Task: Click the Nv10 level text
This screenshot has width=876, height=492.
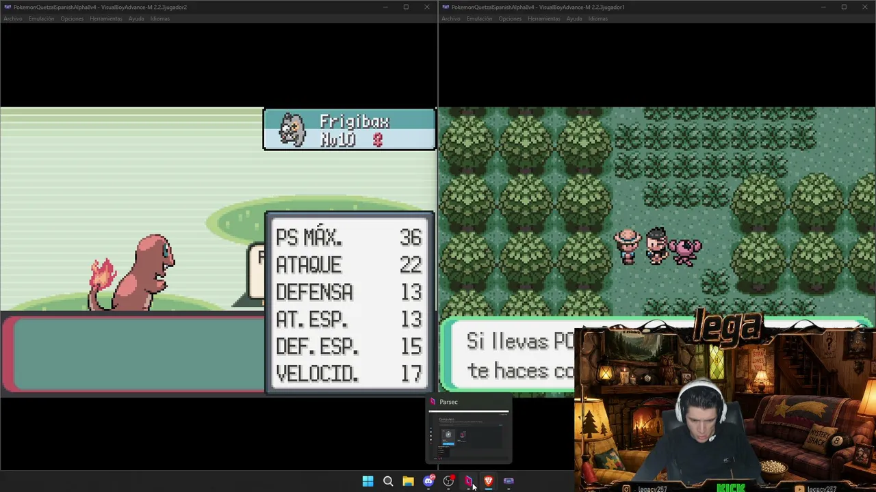Action: (338, 139)
